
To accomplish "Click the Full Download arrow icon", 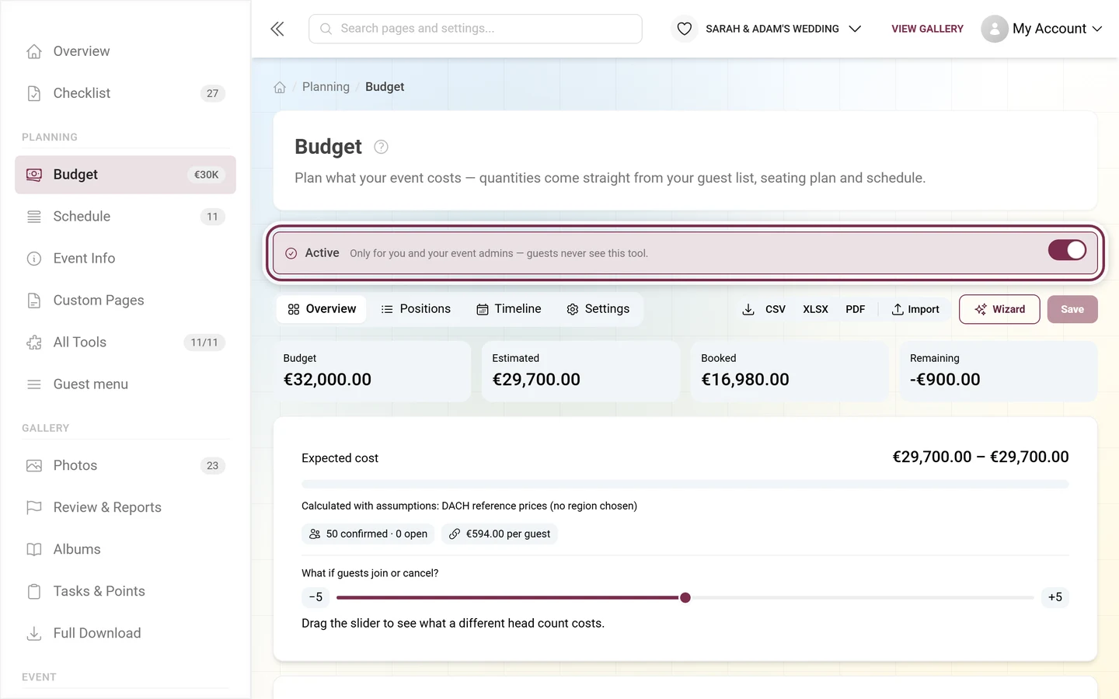I will pos(34,634).
